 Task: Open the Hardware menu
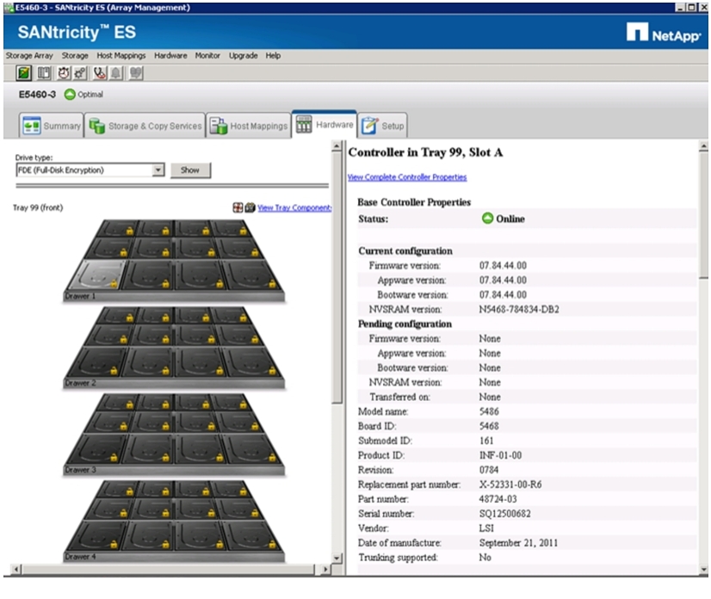coord(170,56)
